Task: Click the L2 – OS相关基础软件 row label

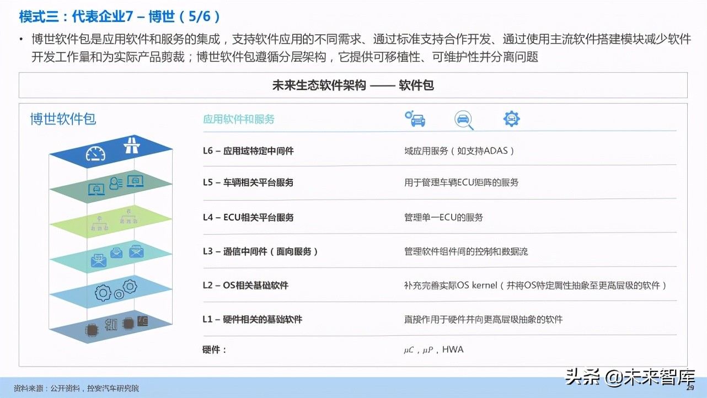Action: (245, 286)
